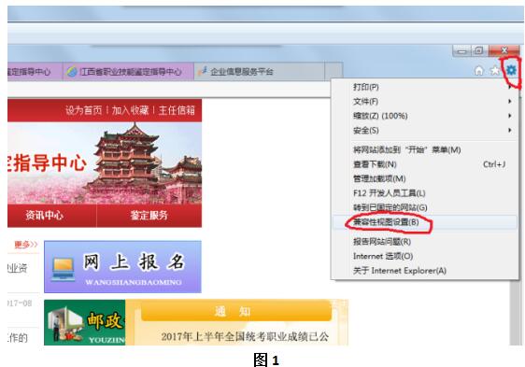Open the Favorites star icon
The image size is (525, 367).
[494, 71]
